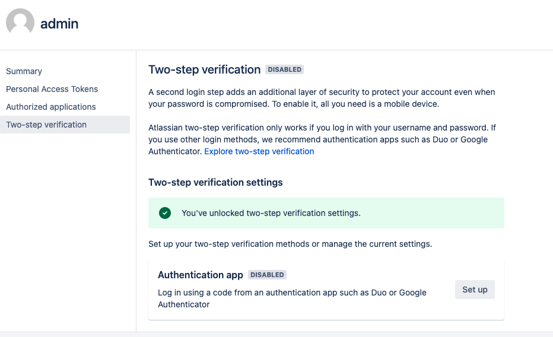Select Two-step verification in the sidebar
The image size is (553, 337).
46,125
